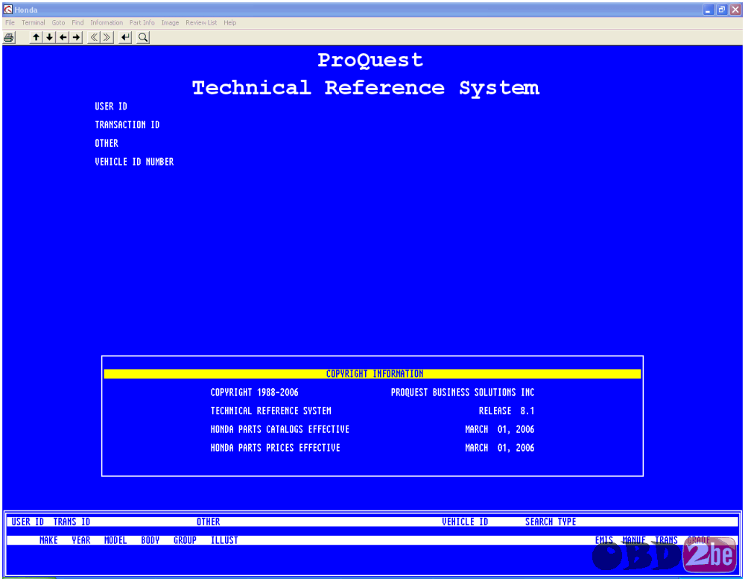
Task: Click the VEHICLE ID NUMBER label
Action: tap(134, 162)
